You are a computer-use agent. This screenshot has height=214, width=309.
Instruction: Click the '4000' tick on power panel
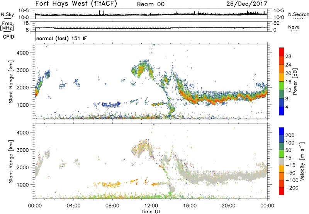click(x=23, y=53)
